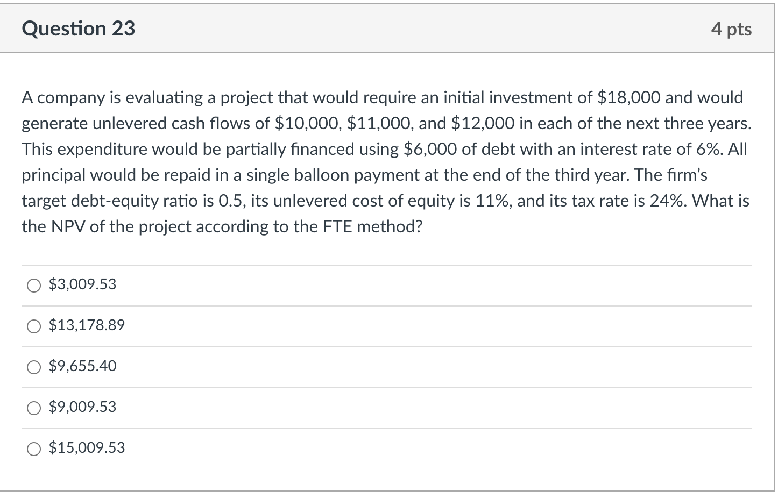
Task: Click the $9,009.53 answer label text
Action: pyautogui.click(x=82, y=407)
